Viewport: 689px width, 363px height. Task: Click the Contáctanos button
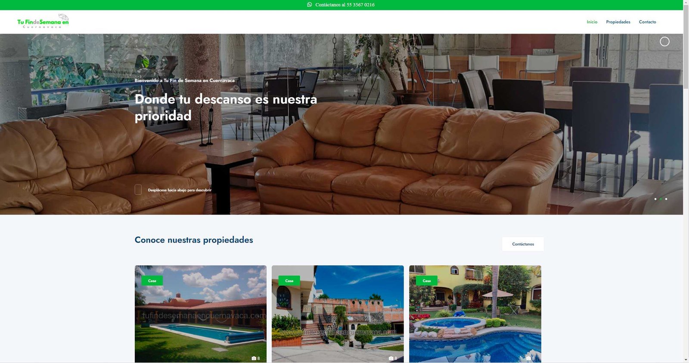tap(523, 244)
